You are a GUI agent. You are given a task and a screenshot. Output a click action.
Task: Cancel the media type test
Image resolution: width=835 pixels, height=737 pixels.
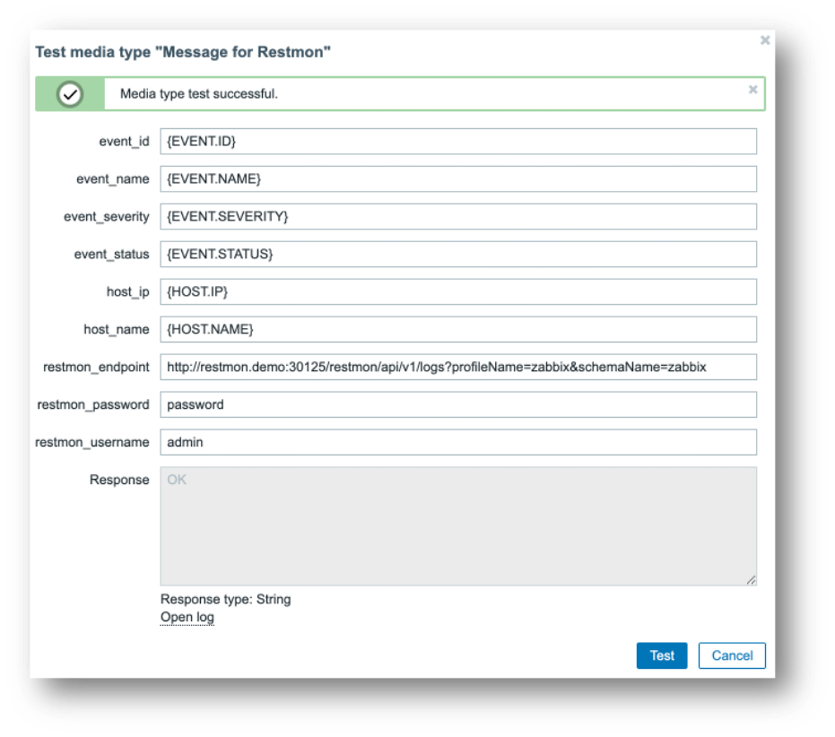(x=732, y=655)
